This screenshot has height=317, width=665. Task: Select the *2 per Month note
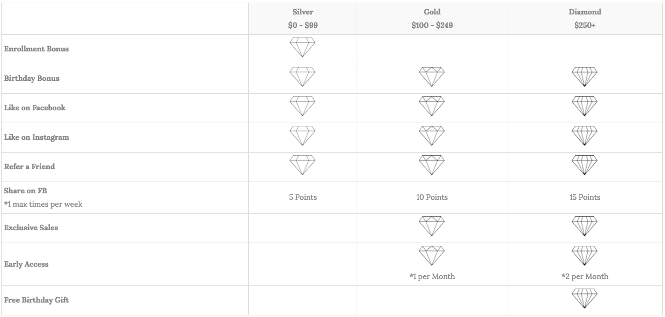[585, 276]
